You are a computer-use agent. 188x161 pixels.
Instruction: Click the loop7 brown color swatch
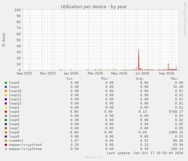point(6,128)
